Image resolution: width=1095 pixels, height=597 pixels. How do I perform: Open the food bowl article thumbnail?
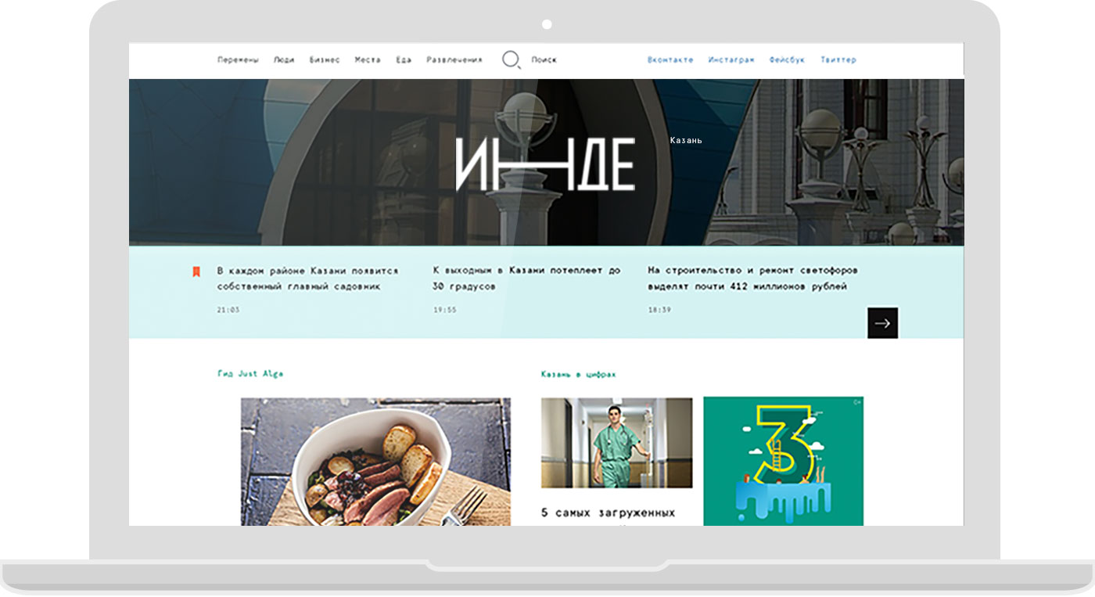(375, 462)
